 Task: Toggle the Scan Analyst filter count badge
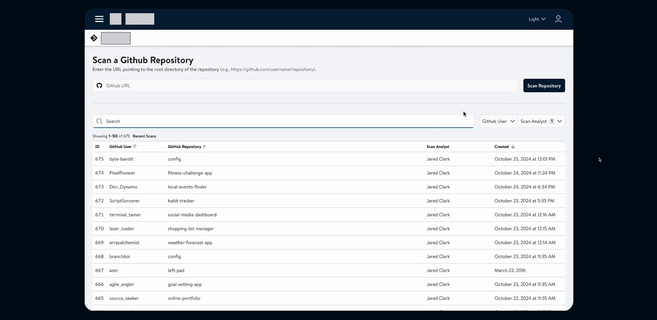click(x=551, y=121)
